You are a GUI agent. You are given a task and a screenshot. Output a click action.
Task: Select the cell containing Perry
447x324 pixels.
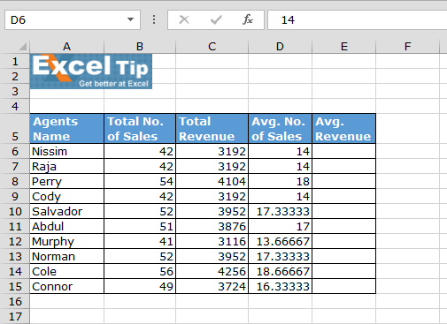pos(67,181)
